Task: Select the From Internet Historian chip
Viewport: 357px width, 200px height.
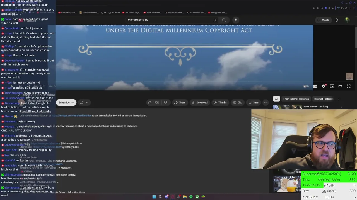Action: [296, 99]
